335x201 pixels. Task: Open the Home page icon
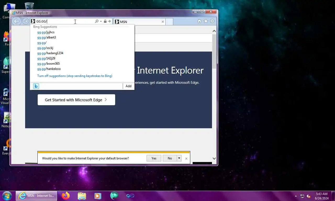[x=199, y=21]
